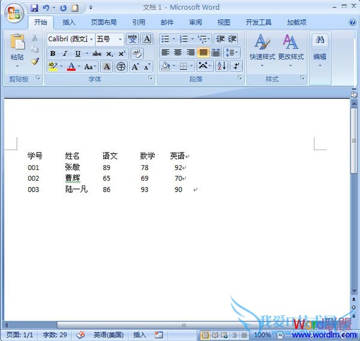Switch to the 页面布局 tab
The height and width of the screenshot is (341, 360).
(104, 22)
